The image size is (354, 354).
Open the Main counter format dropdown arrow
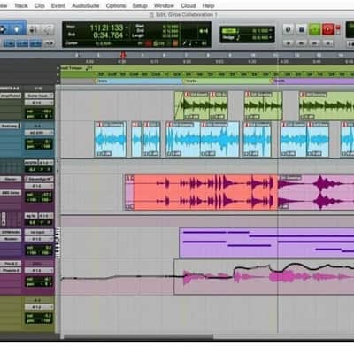click(x=127, y=27)
